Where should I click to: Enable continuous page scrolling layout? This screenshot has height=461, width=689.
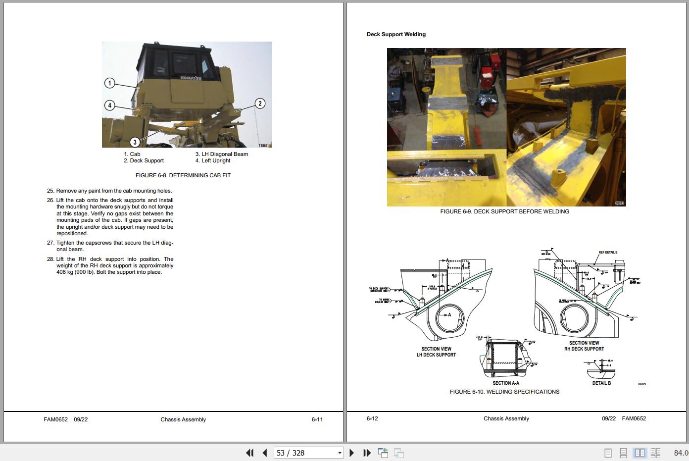624,453
